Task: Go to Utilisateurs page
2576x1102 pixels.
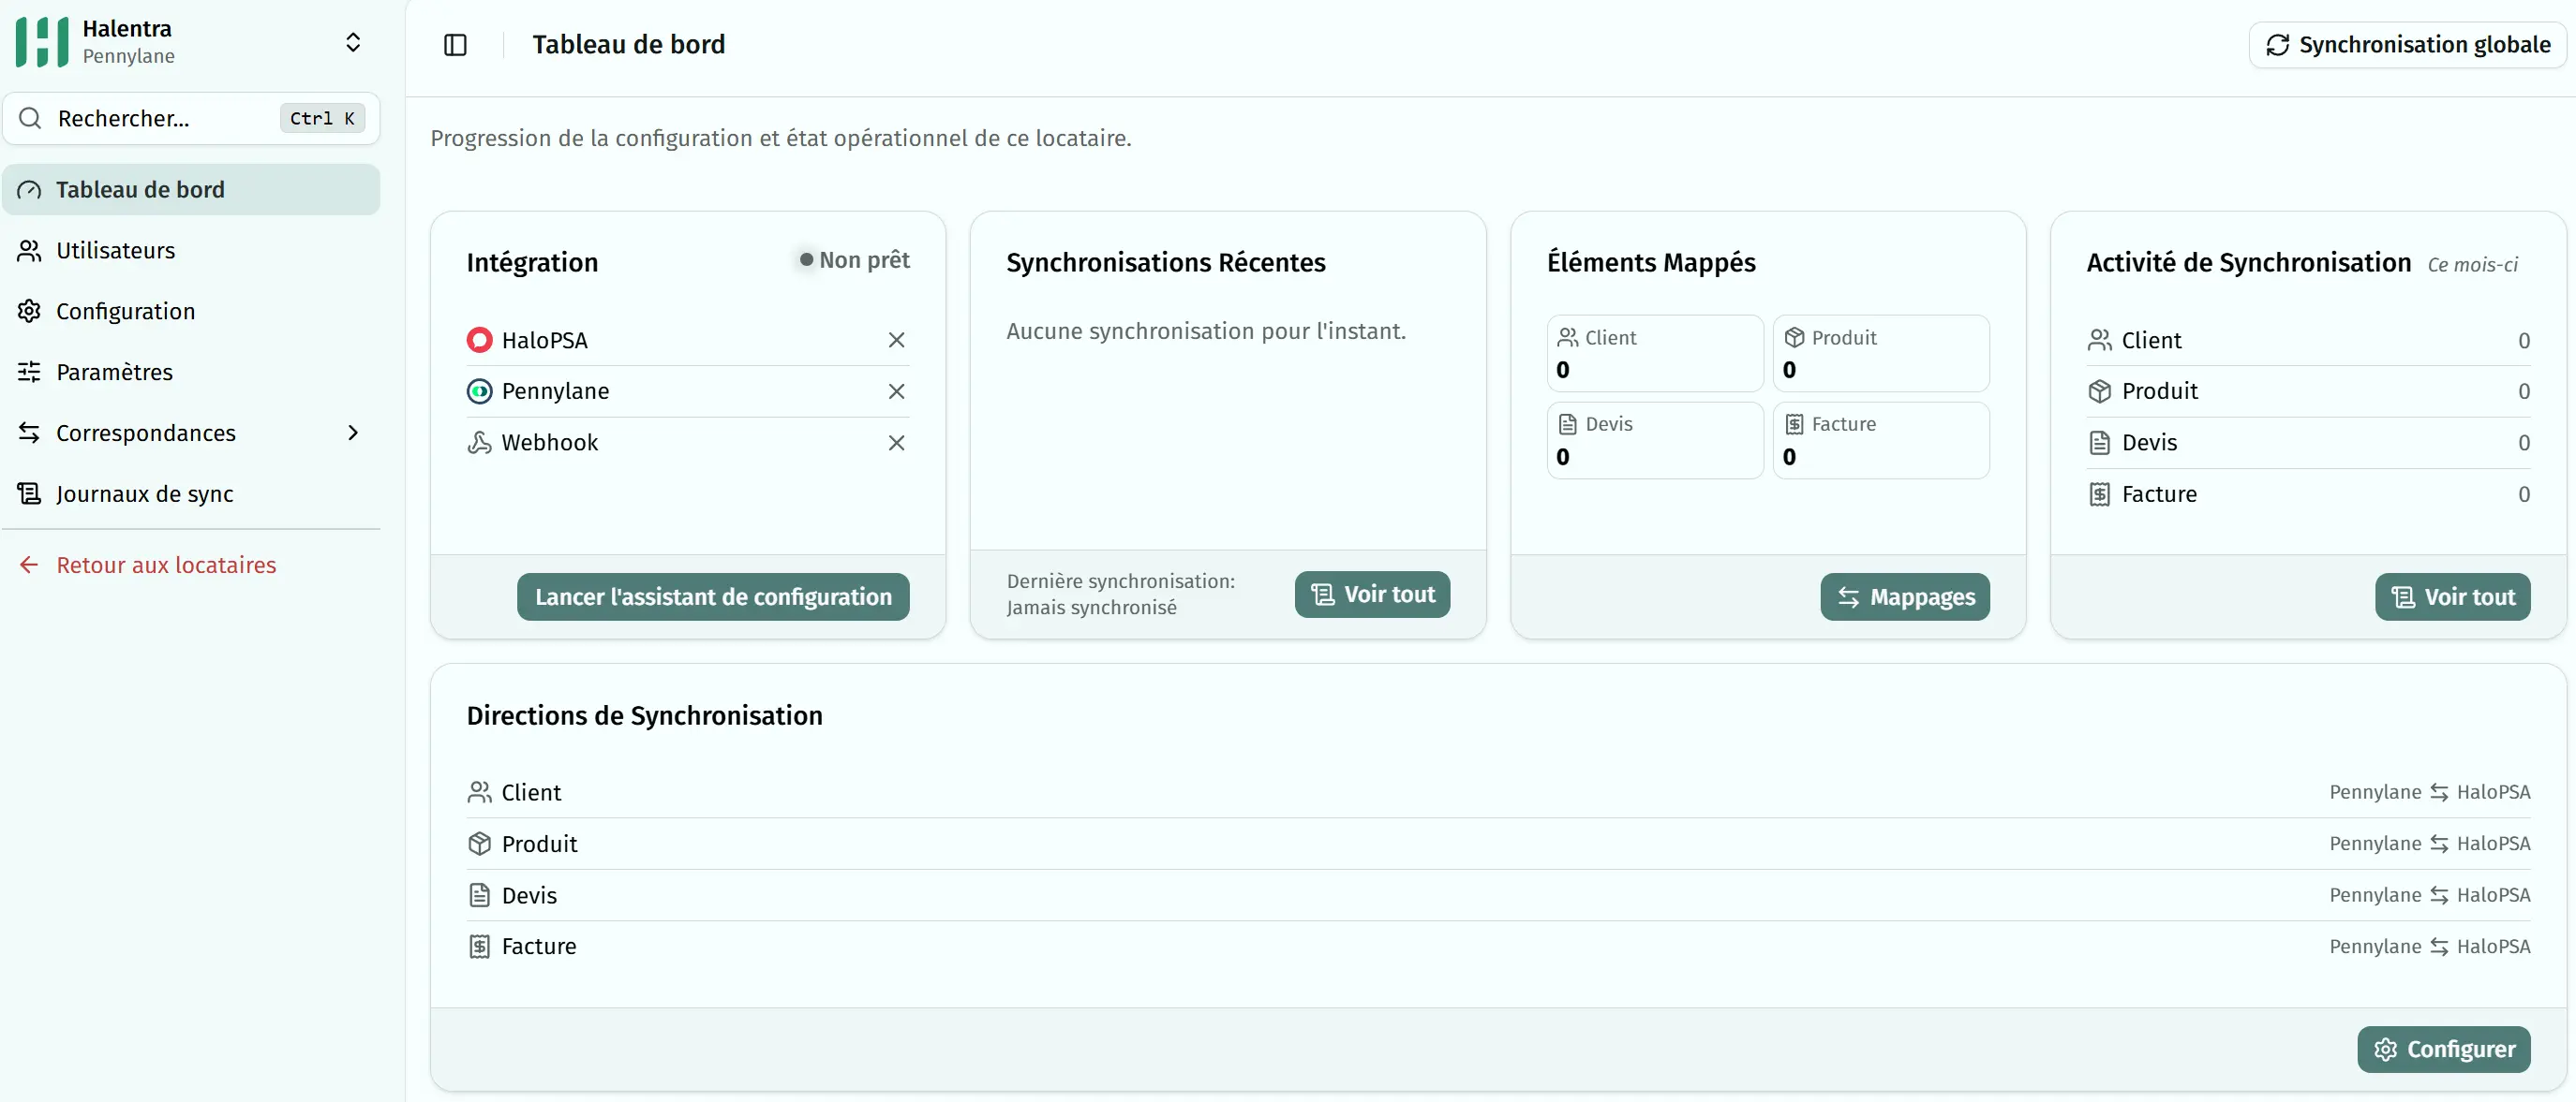Action: coord(191,250)
